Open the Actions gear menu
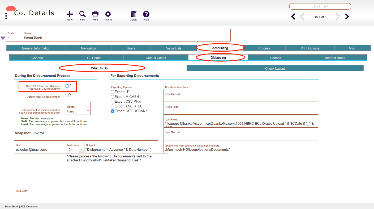This screenshot has width=374, height=209. point(108,14)
